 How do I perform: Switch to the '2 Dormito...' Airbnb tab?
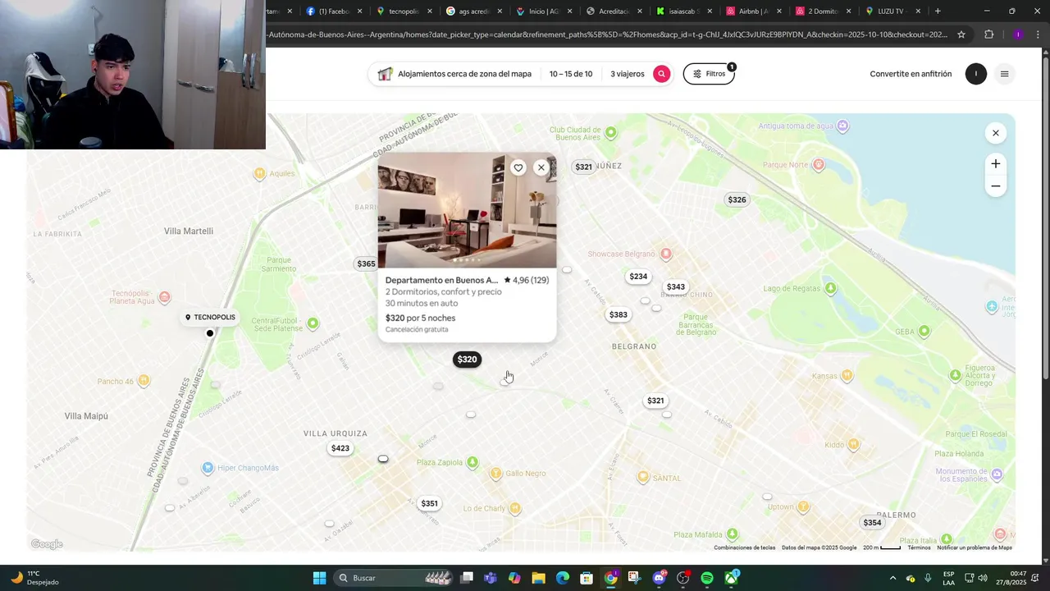click(823, 11)
